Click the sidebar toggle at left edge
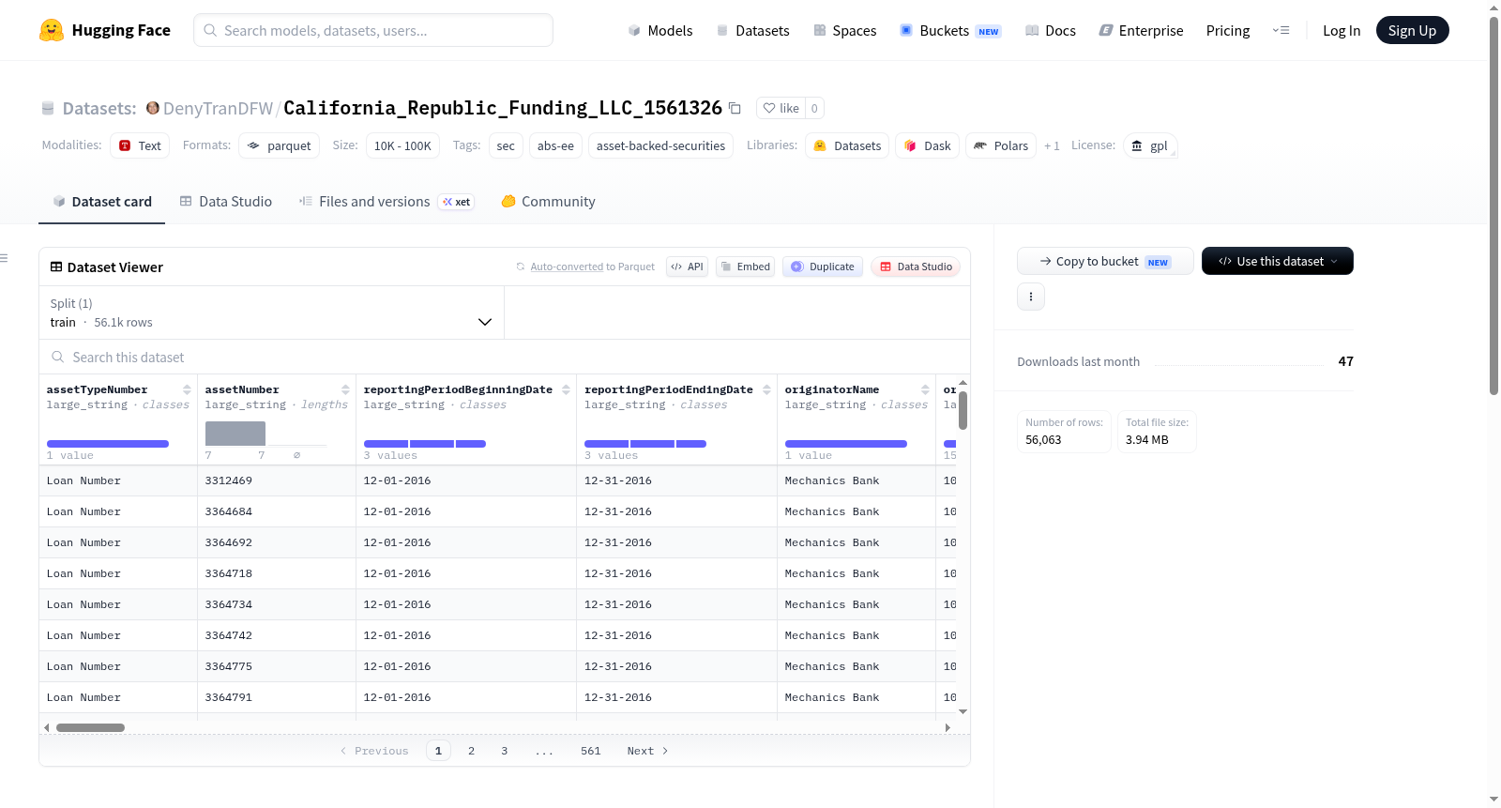The image size is (1501, 808). point(4,258)
